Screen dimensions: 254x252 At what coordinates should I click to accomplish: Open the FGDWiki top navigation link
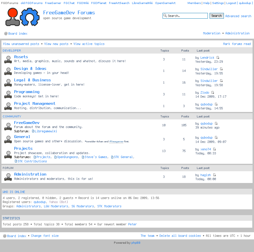[83, 3]
